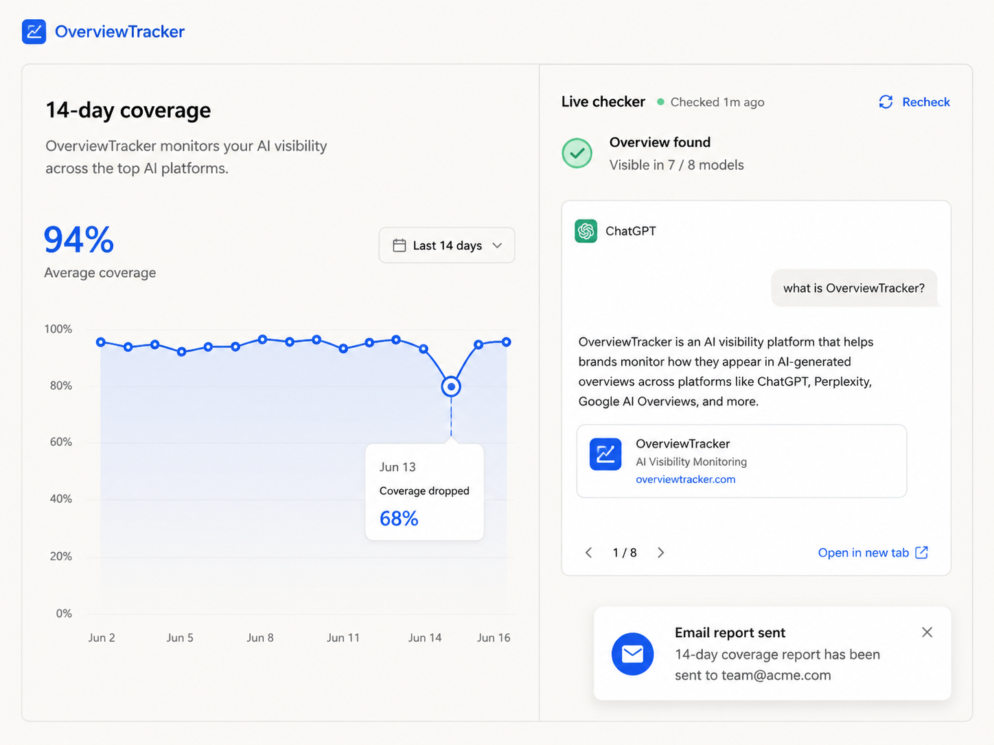Viewport: 994px width, 745px height.
Task: Click the "Jun 16" x-axis label
Action: coord(494,638)
